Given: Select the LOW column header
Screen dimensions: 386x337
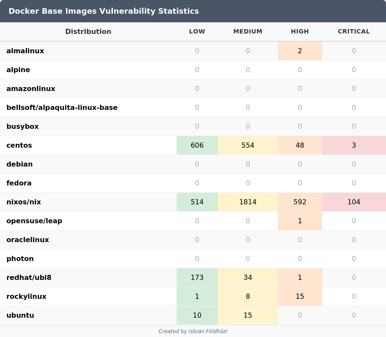Looking at the screenshot, I should pos(197,31).
